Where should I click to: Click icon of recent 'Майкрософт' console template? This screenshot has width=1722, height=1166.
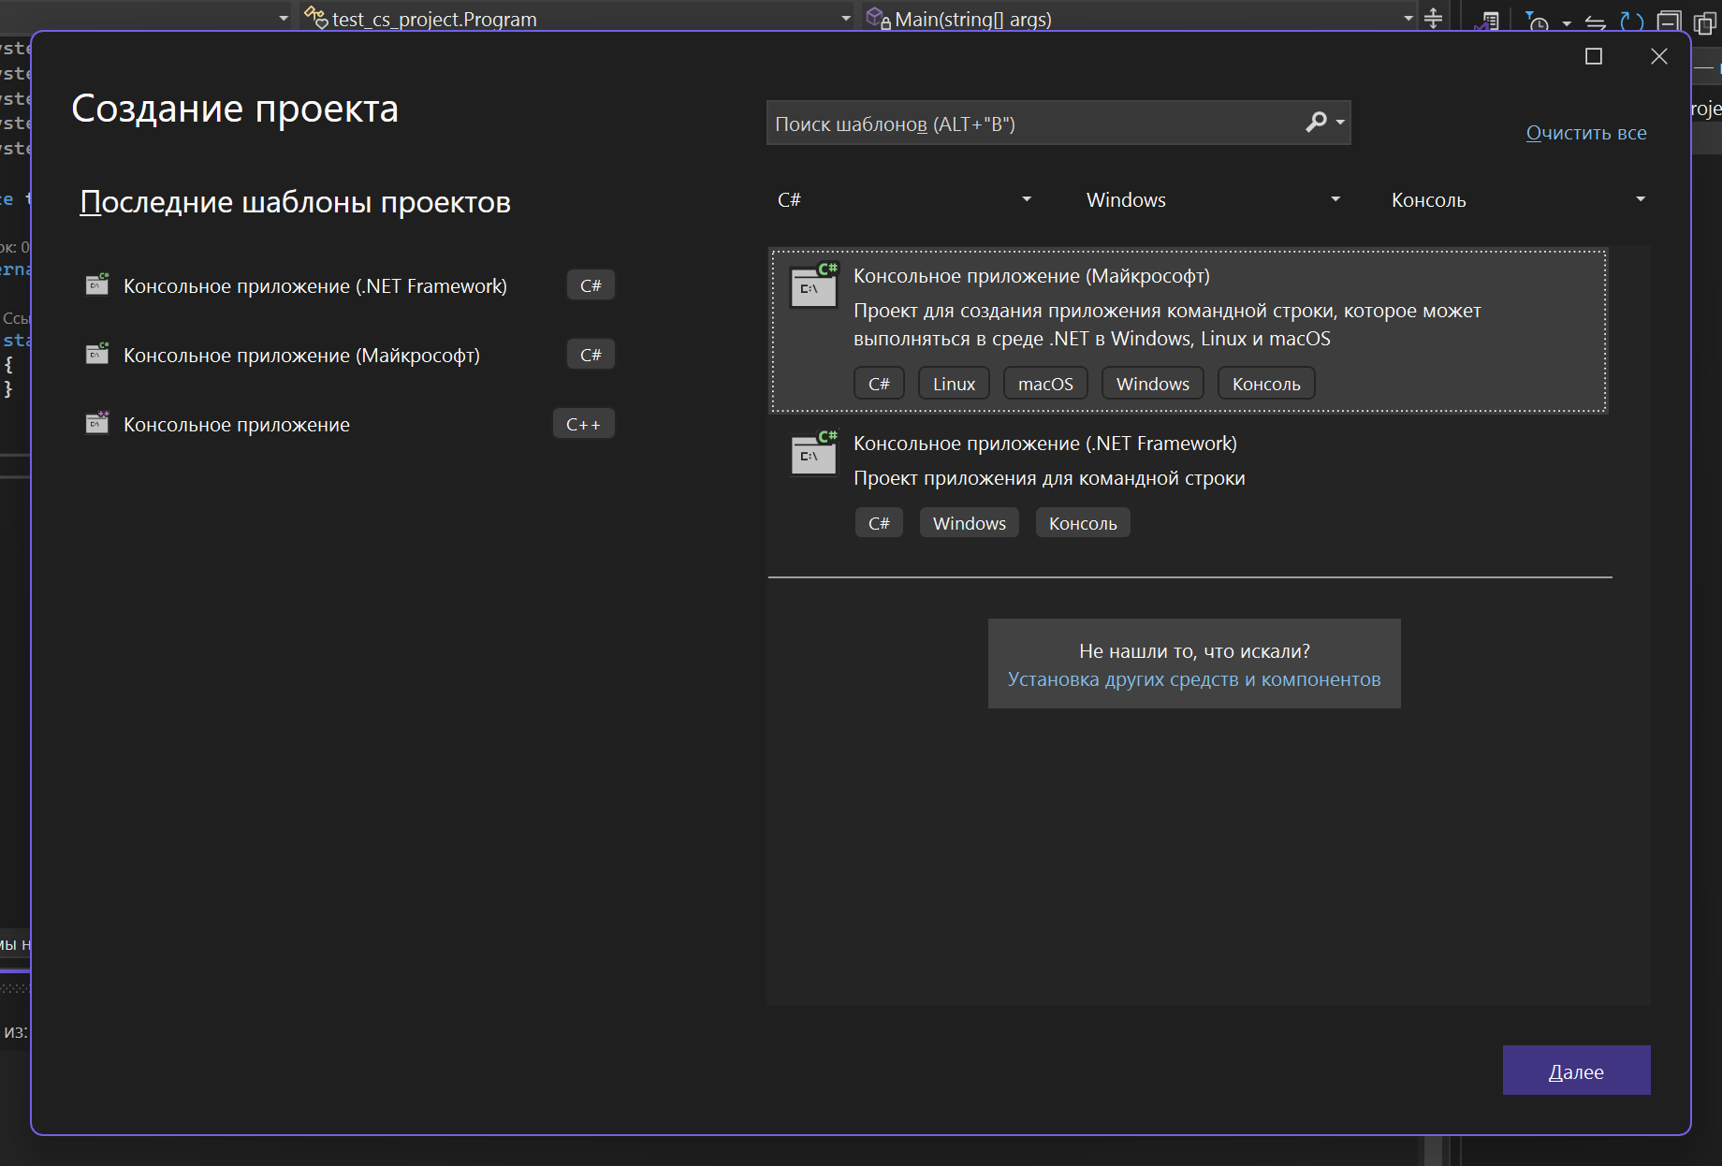pos(97,354)
